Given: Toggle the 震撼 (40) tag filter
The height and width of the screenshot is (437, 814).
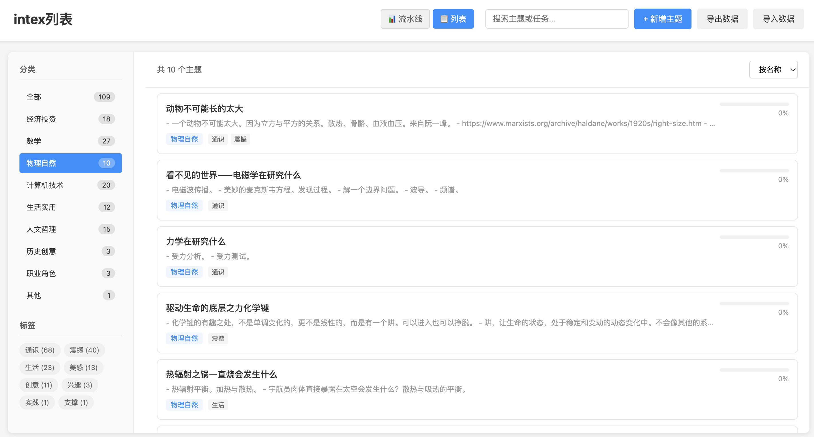Looking at the screenshot, I should [84, 350].
